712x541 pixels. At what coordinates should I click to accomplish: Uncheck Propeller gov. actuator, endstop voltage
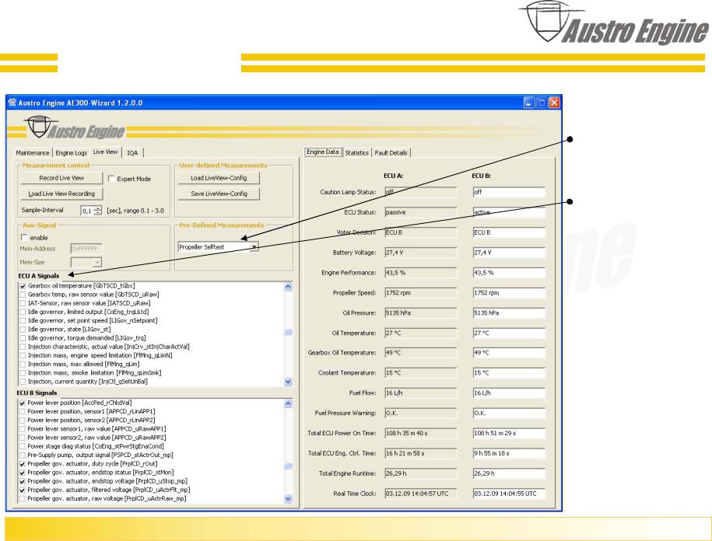tap(23, 481)
